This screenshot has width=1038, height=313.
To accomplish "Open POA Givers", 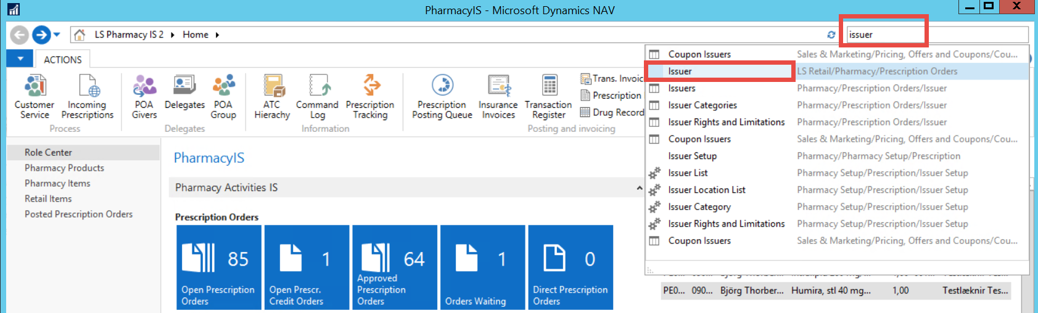I will [144, 97].
